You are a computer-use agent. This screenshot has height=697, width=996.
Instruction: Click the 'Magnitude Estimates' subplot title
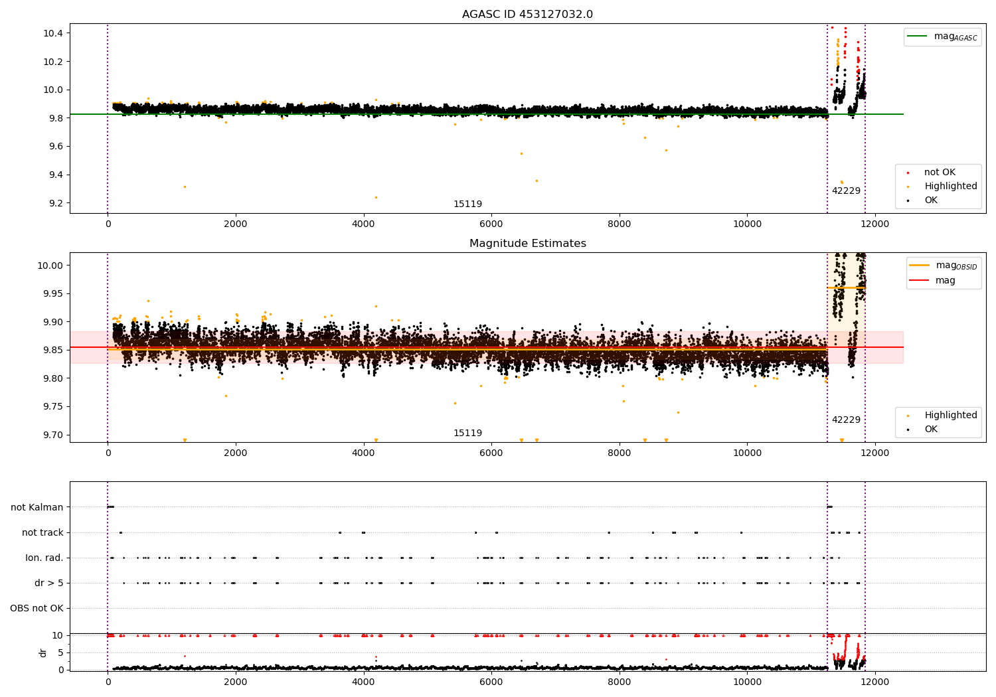click(527, 244)
